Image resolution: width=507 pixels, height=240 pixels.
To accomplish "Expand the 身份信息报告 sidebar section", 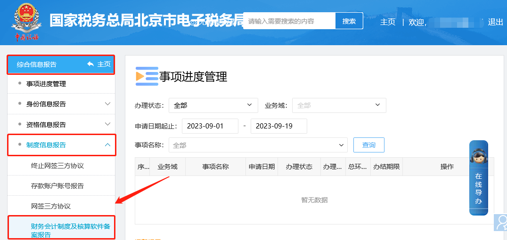I will point(107,104).
